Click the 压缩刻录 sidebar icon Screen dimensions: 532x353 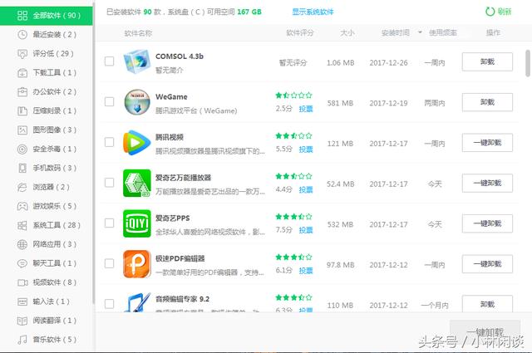(x=22, y=110)
